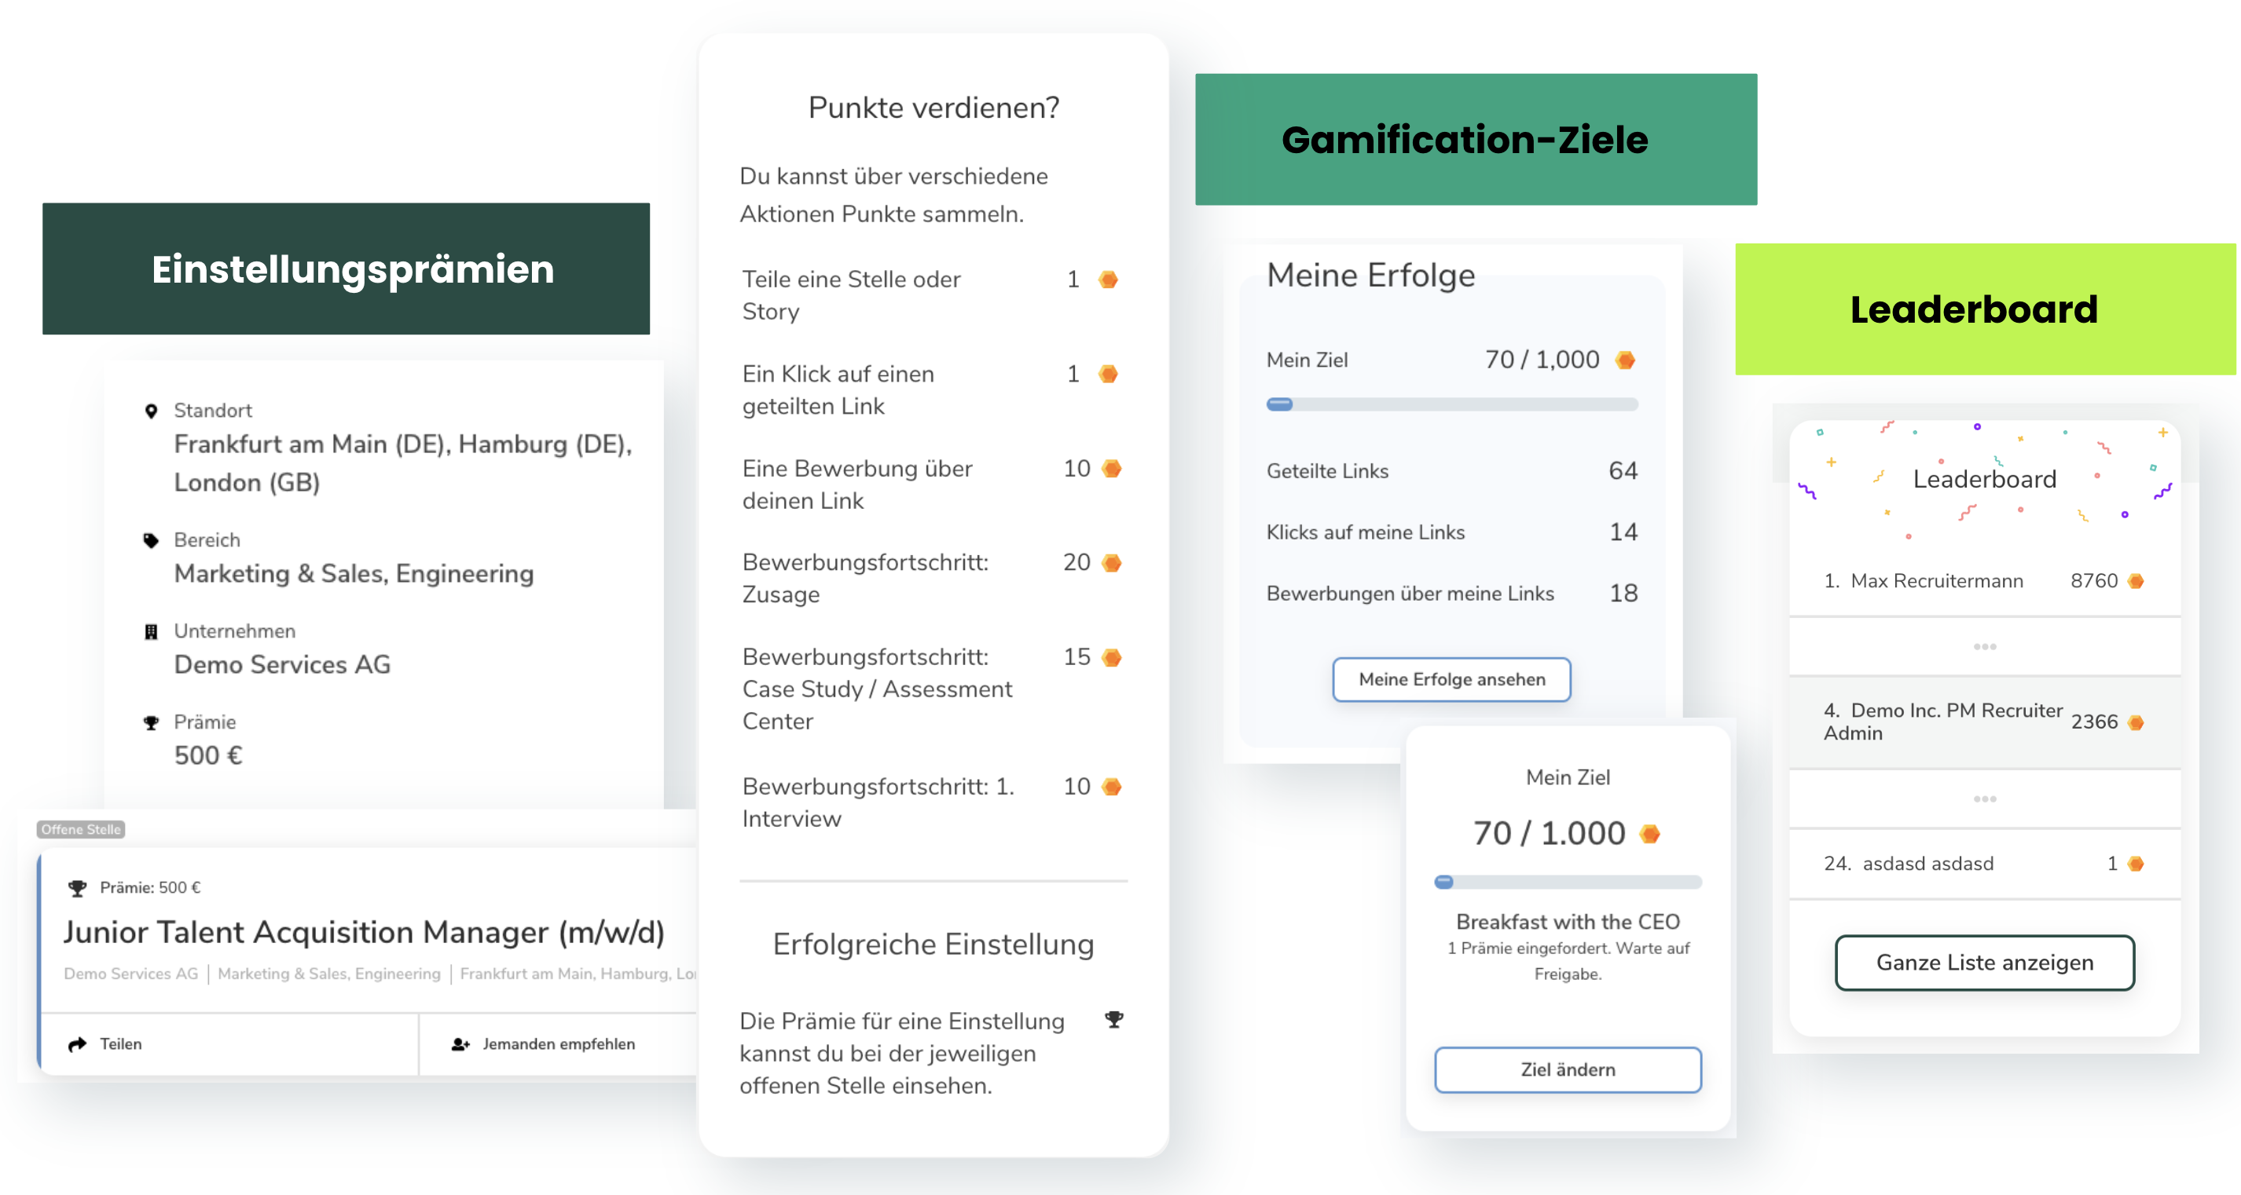Click the orange coin beside 70 / 1.000
2241x1195 pixels.
click(x=1649, y=835)
